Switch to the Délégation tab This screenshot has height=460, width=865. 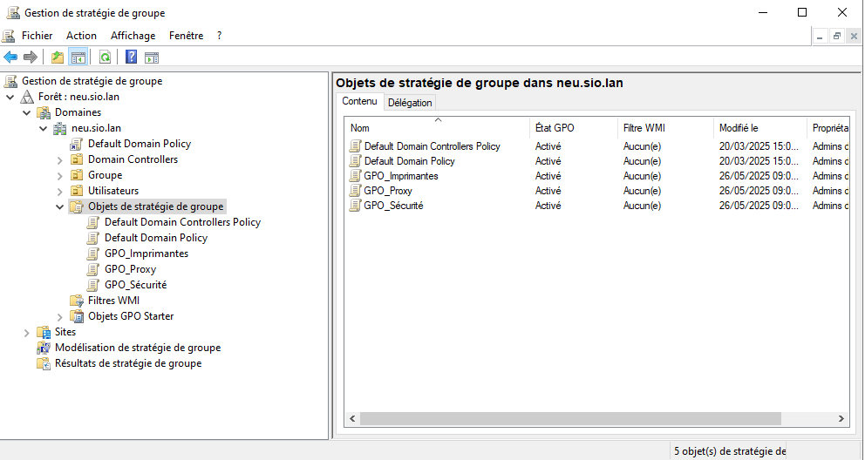410,103
